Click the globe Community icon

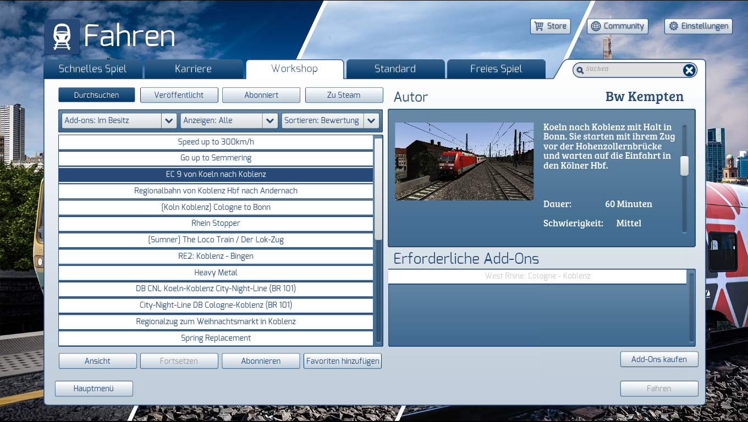click(596, 26)
